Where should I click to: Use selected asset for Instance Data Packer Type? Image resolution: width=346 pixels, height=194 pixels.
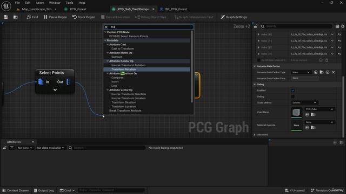(x=316, y=72)
